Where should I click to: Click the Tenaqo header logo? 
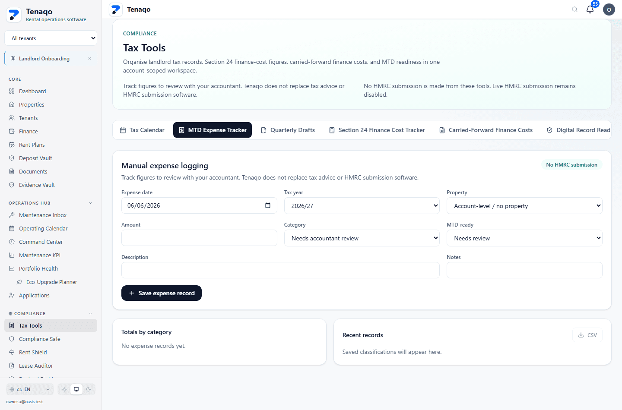pos(116,9)
